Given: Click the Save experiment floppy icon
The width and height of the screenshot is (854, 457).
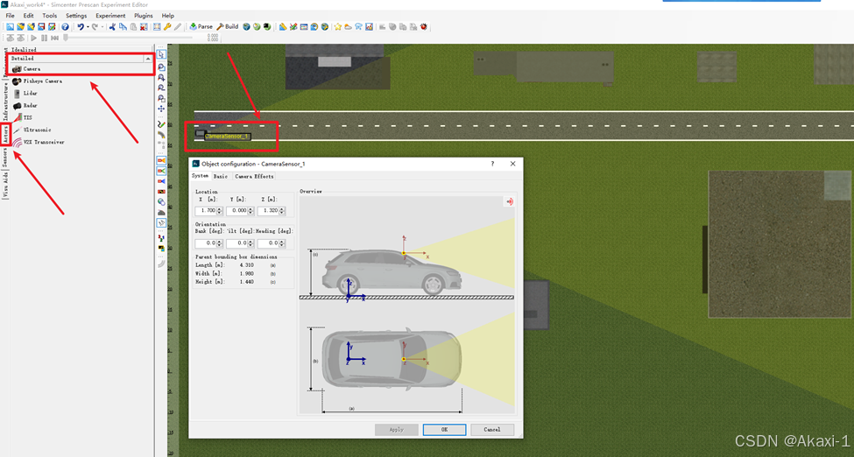Looking at the screenshot, I should 41,26.
